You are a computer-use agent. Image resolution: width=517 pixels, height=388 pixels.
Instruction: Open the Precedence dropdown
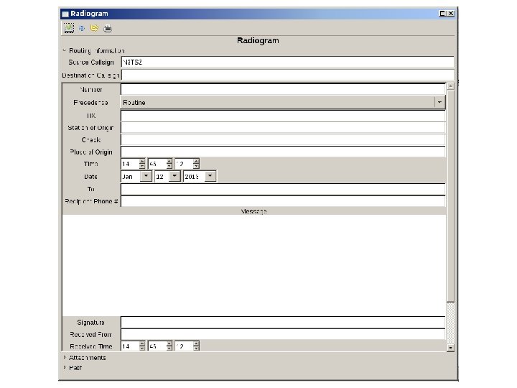(x=439, y=103)
